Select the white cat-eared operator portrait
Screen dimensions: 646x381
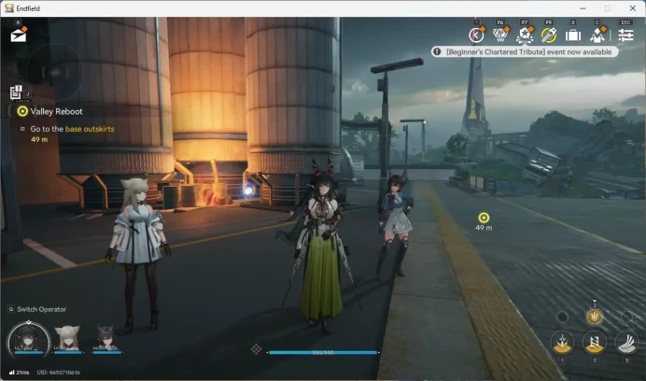pyautogui.click(x=67, y=339)
